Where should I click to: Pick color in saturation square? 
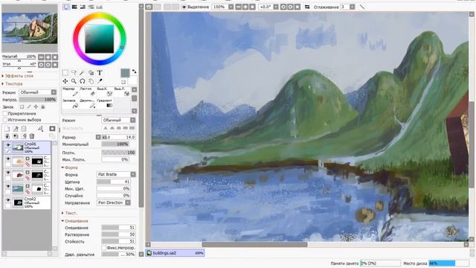99,39
